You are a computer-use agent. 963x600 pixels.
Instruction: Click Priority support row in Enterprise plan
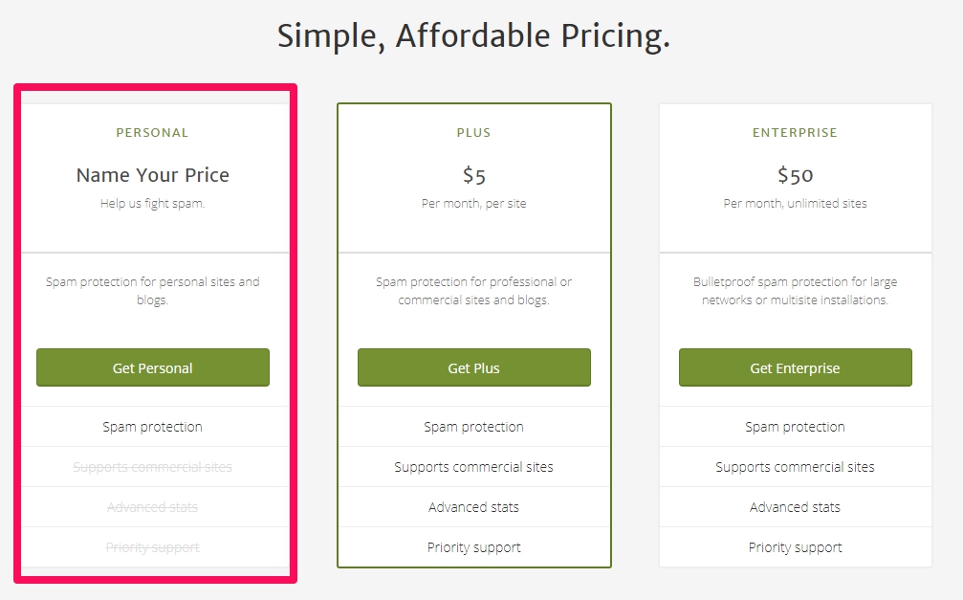point(796,547)
